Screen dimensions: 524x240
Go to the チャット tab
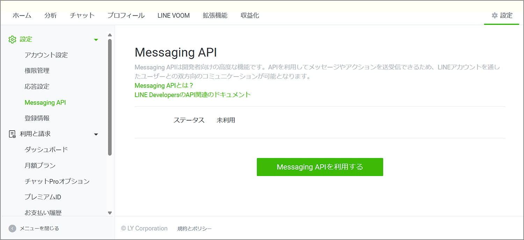[82, 15]
